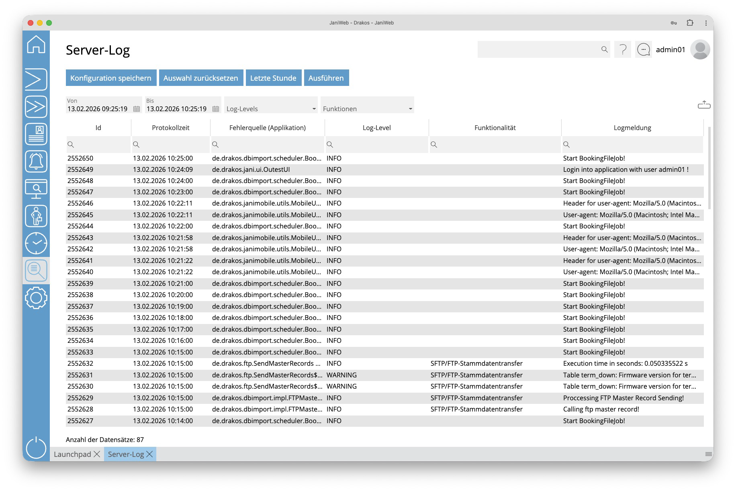Click the Ausführen button
Screen dimensions: 736x491
coord(326,78)
